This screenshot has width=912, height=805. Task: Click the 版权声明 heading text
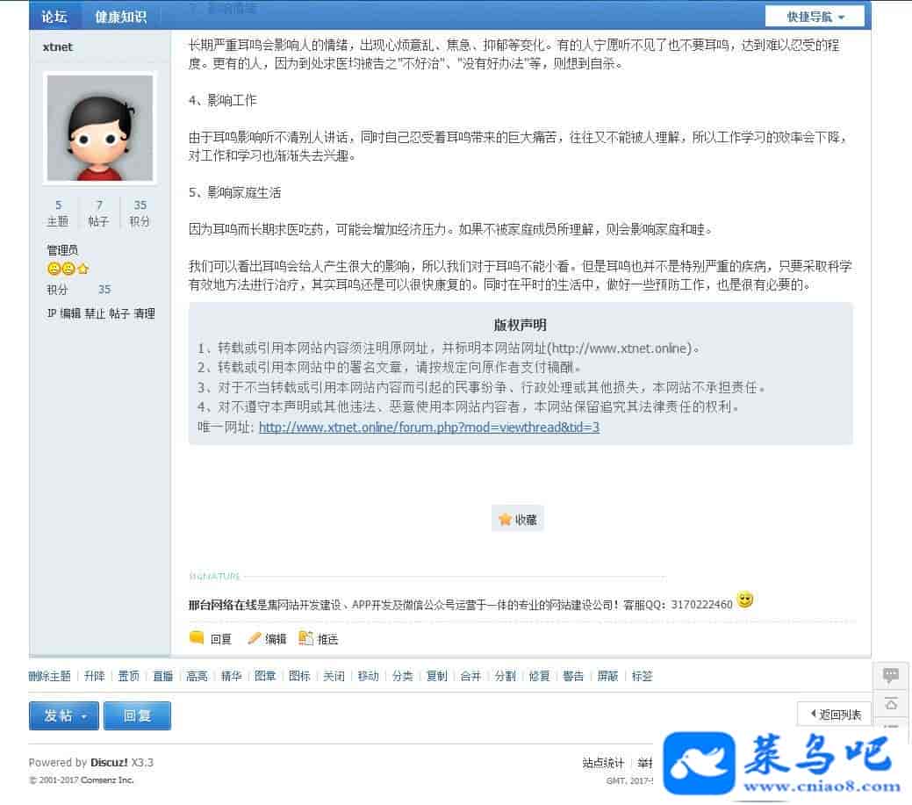[520, 325]
